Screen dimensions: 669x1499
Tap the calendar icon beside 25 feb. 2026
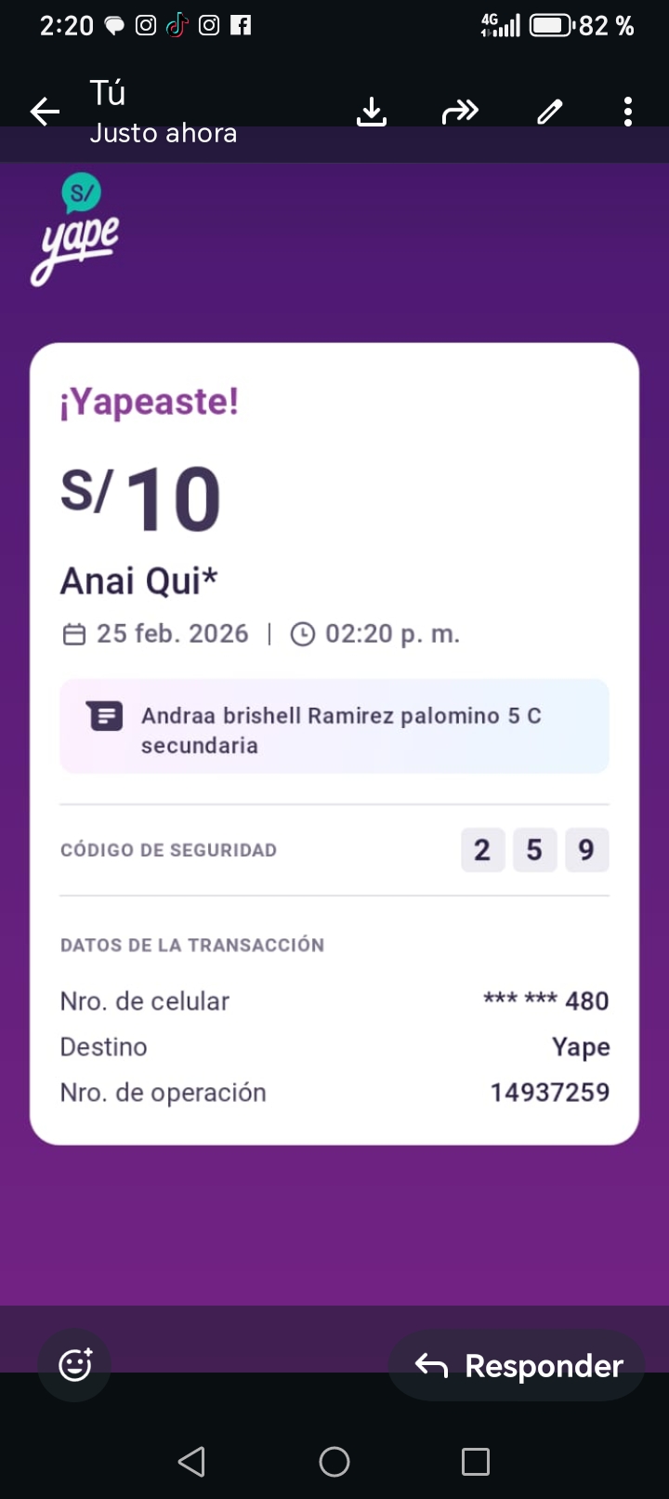73,634
